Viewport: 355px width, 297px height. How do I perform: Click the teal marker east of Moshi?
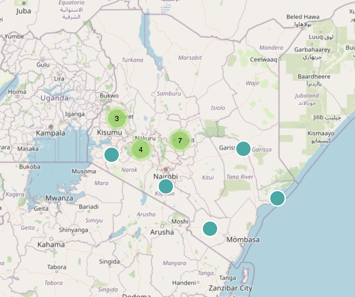point(210,229)
